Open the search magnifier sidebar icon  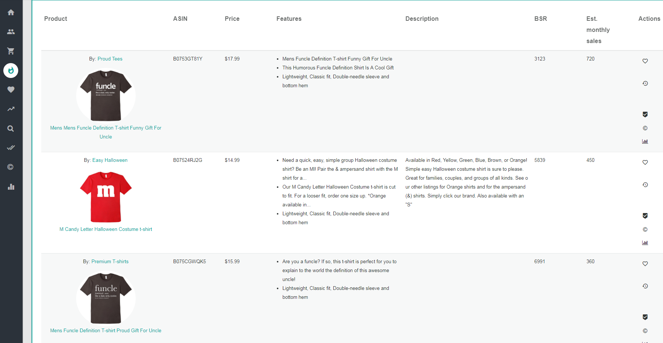click(11, 128)
